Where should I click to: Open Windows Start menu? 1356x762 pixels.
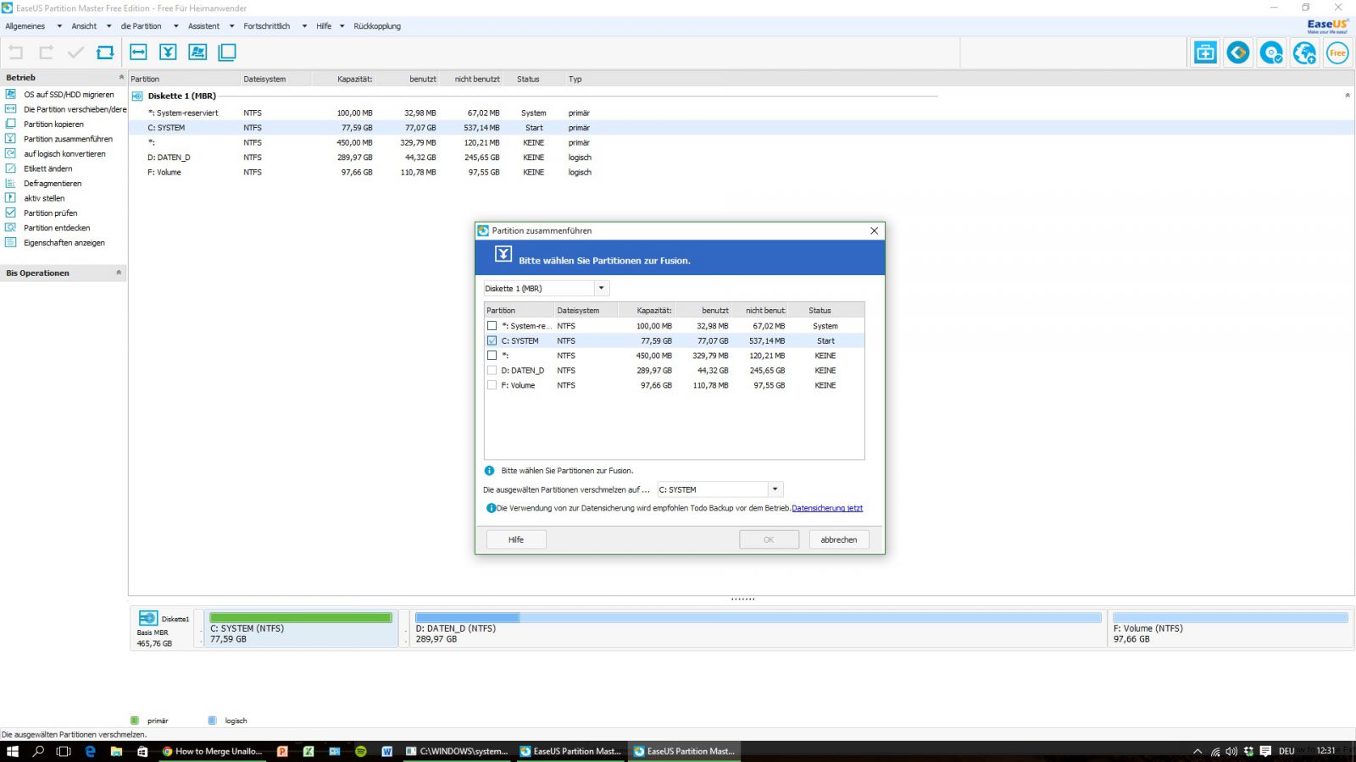click(x=12, y=751)
